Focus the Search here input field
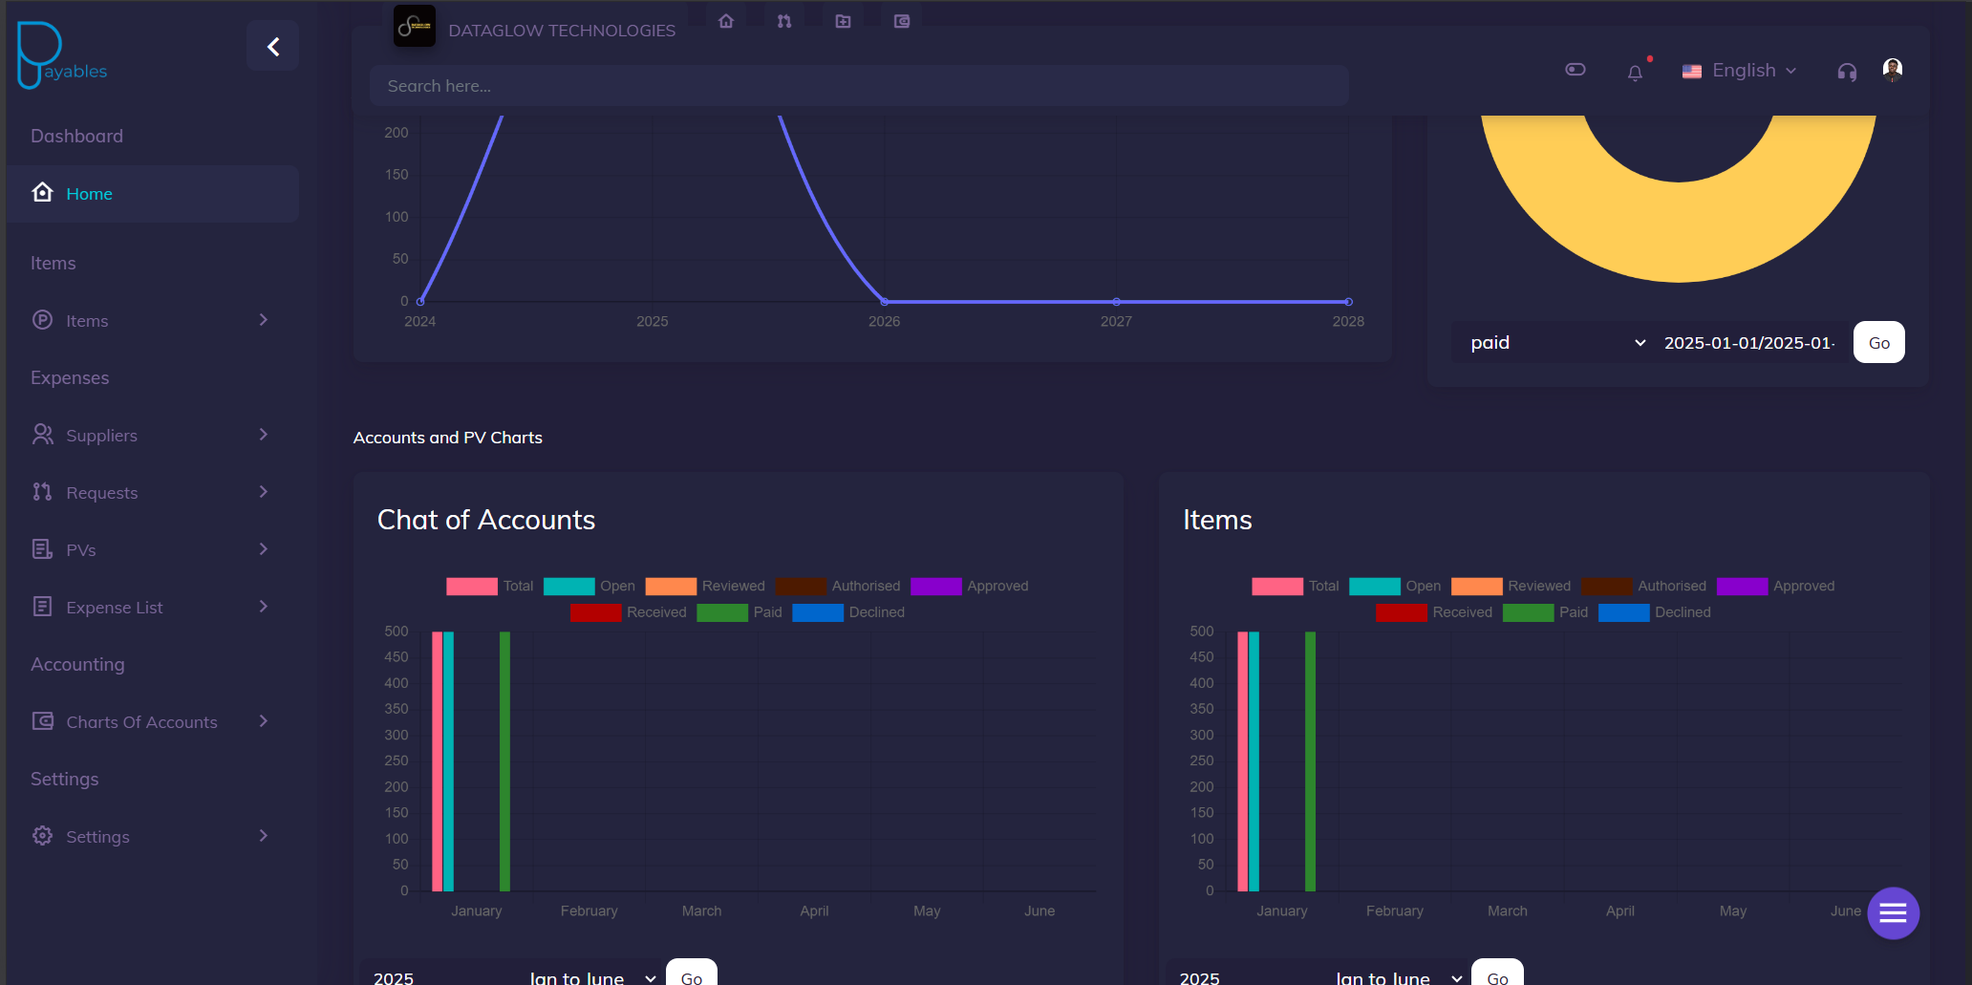 (x=858, y=86)
